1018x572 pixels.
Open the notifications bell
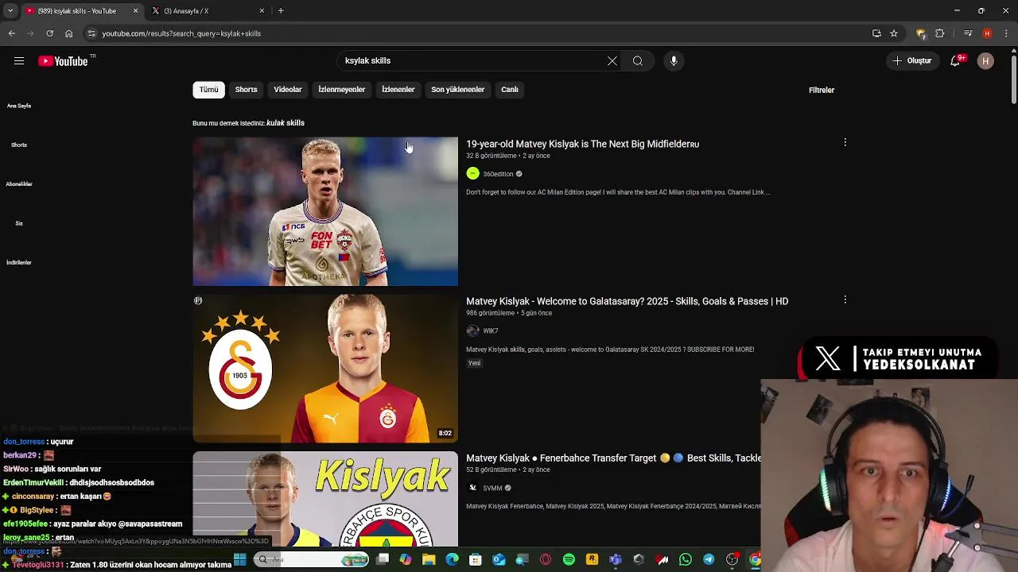(956, 61)
